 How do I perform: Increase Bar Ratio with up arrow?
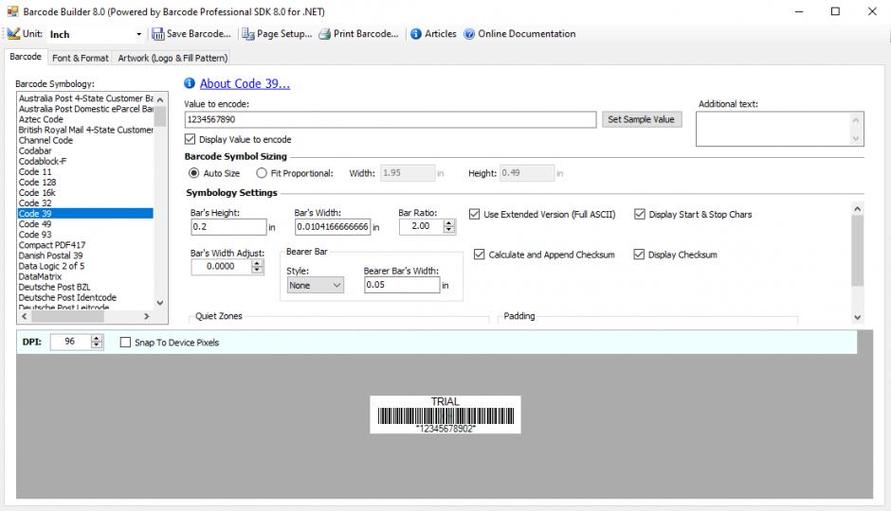click(x=449, y=223)
